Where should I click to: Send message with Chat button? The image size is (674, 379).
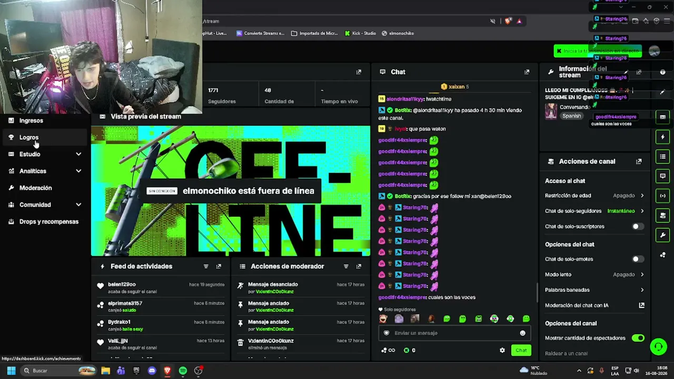tap(521, 351)
